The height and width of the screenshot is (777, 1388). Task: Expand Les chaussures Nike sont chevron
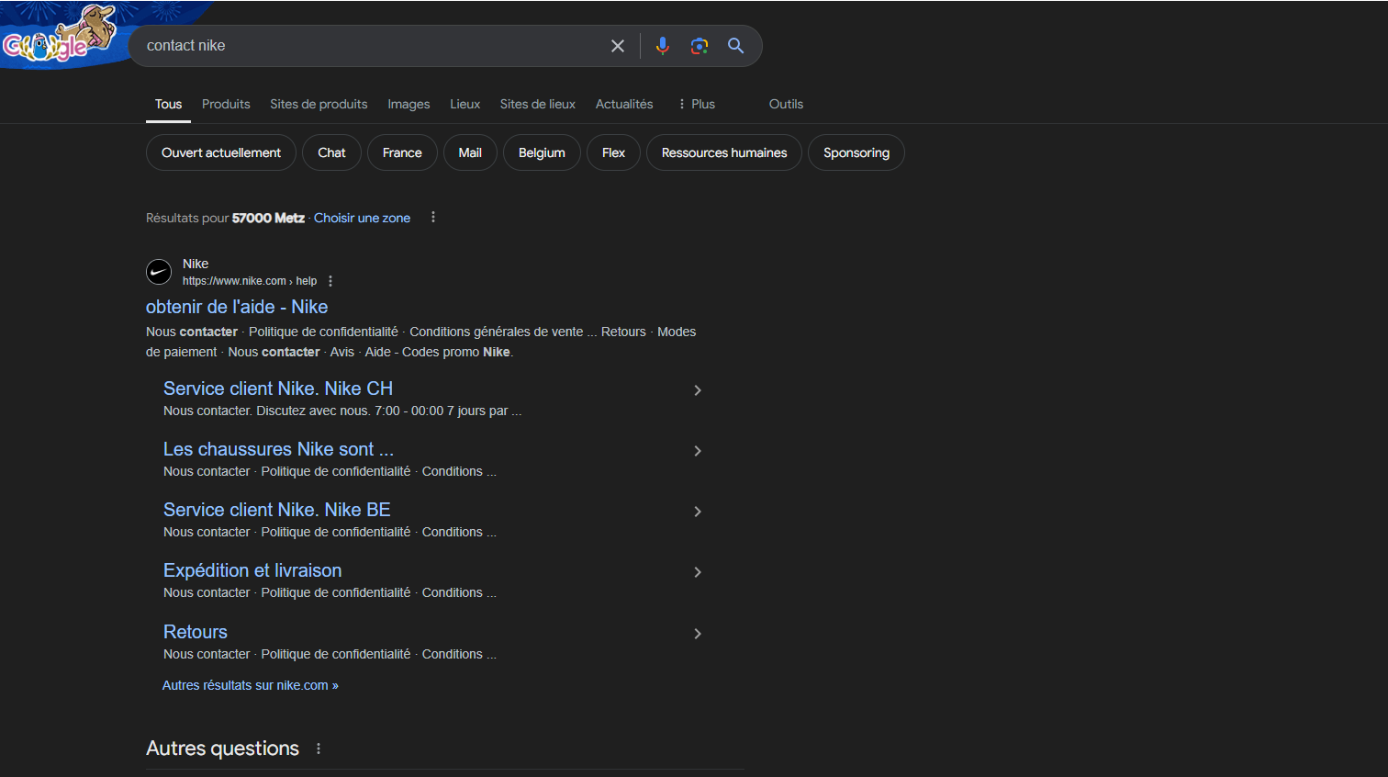(x=698, y=451)
